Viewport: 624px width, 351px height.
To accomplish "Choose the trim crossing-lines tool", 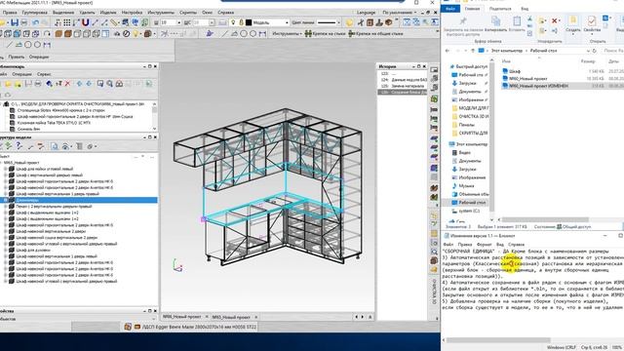I will point(165,34).
